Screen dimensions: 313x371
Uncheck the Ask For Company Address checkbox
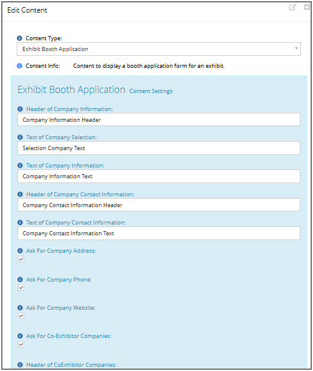pyautogui.click(x=21, y=259)
